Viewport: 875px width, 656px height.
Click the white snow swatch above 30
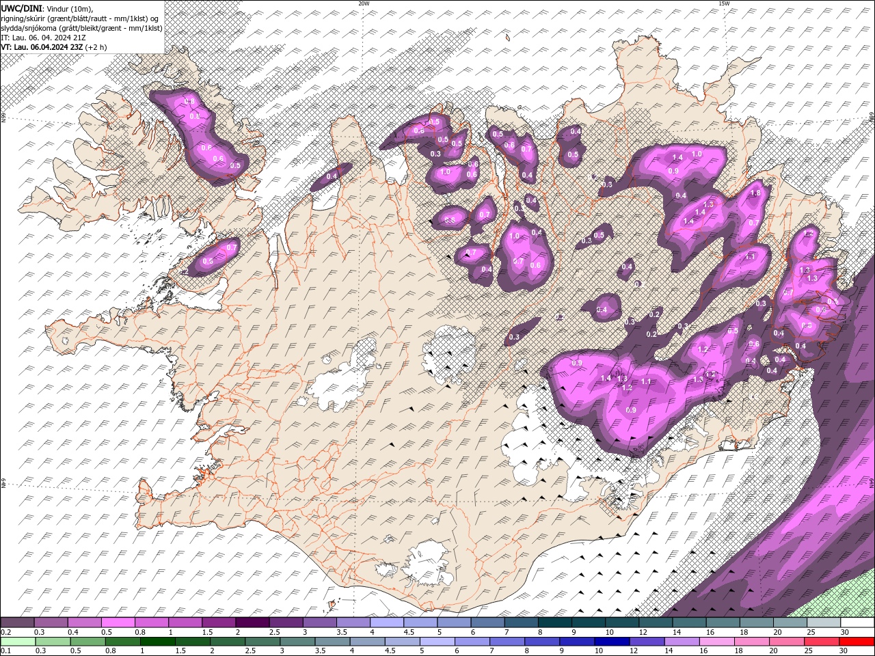click(857, 623)
